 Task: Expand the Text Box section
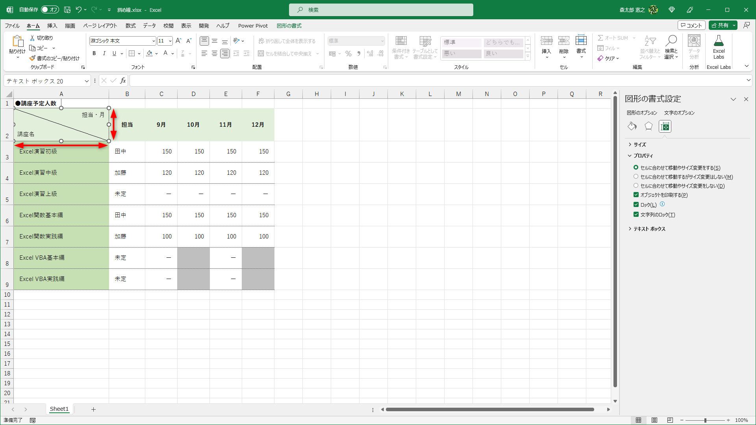649,229
